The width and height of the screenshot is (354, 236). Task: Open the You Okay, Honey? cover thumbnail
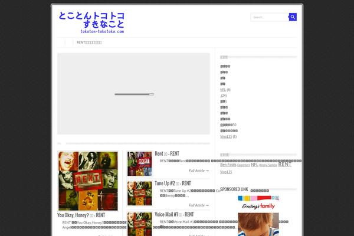coord(88,181)
